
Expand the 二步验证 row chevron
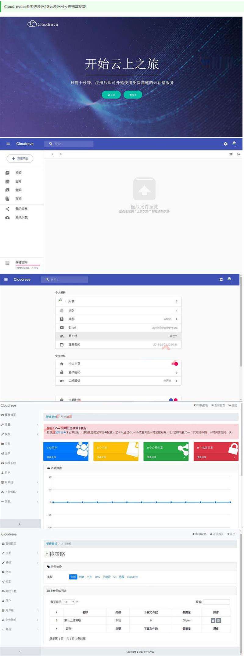[176, 381]
